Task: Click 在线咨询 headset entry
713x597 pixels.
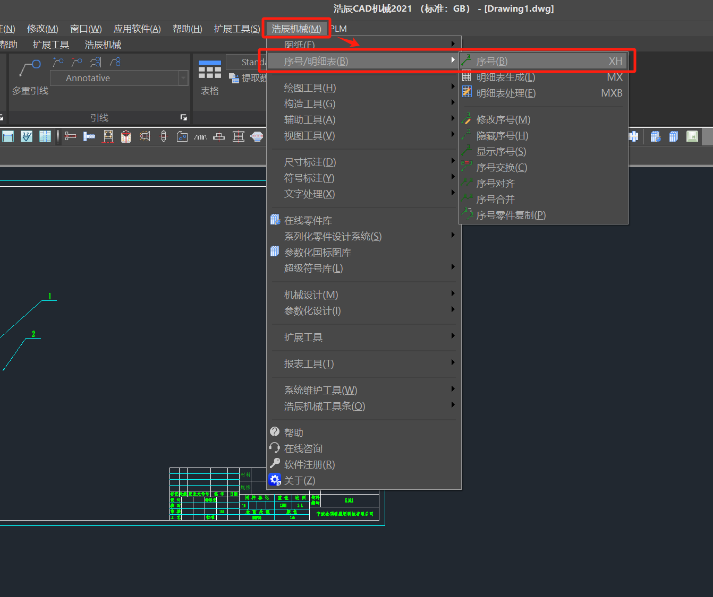Action: click(364, 449)
